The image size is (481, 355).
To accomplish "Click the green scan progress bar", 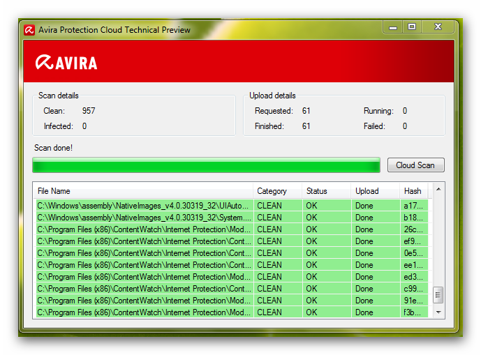I will pyautogui.click(x=206, y=165).
